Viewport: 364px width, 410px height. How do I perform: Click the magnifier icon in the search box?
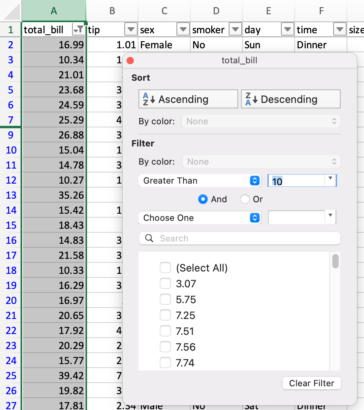point(148,238)
